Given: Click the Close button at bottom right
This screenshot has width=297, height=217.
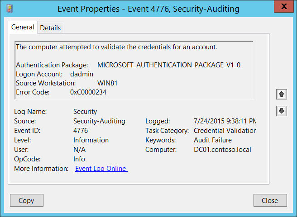Looking at the screenshot, I should [270, 201].
